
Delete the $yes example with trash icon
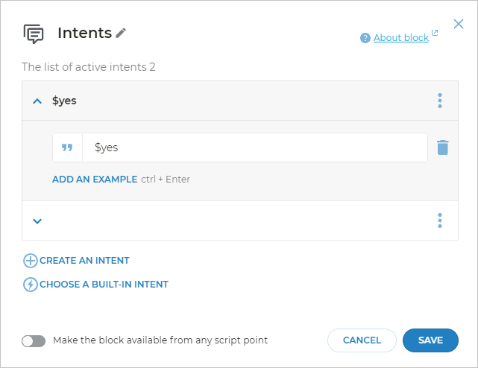coord(443,147)
